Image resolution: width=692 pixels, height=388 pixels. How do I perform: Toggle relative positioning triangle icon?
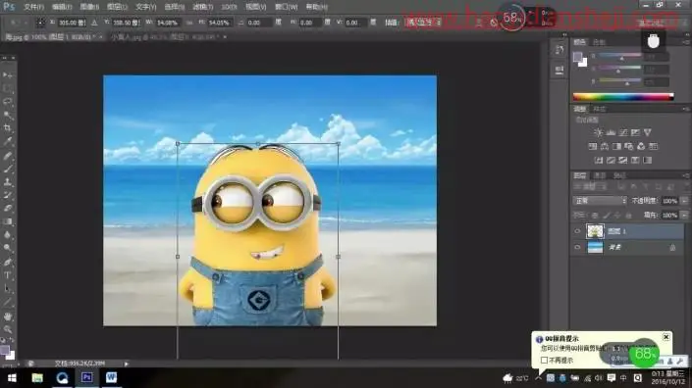click(94, 23)
